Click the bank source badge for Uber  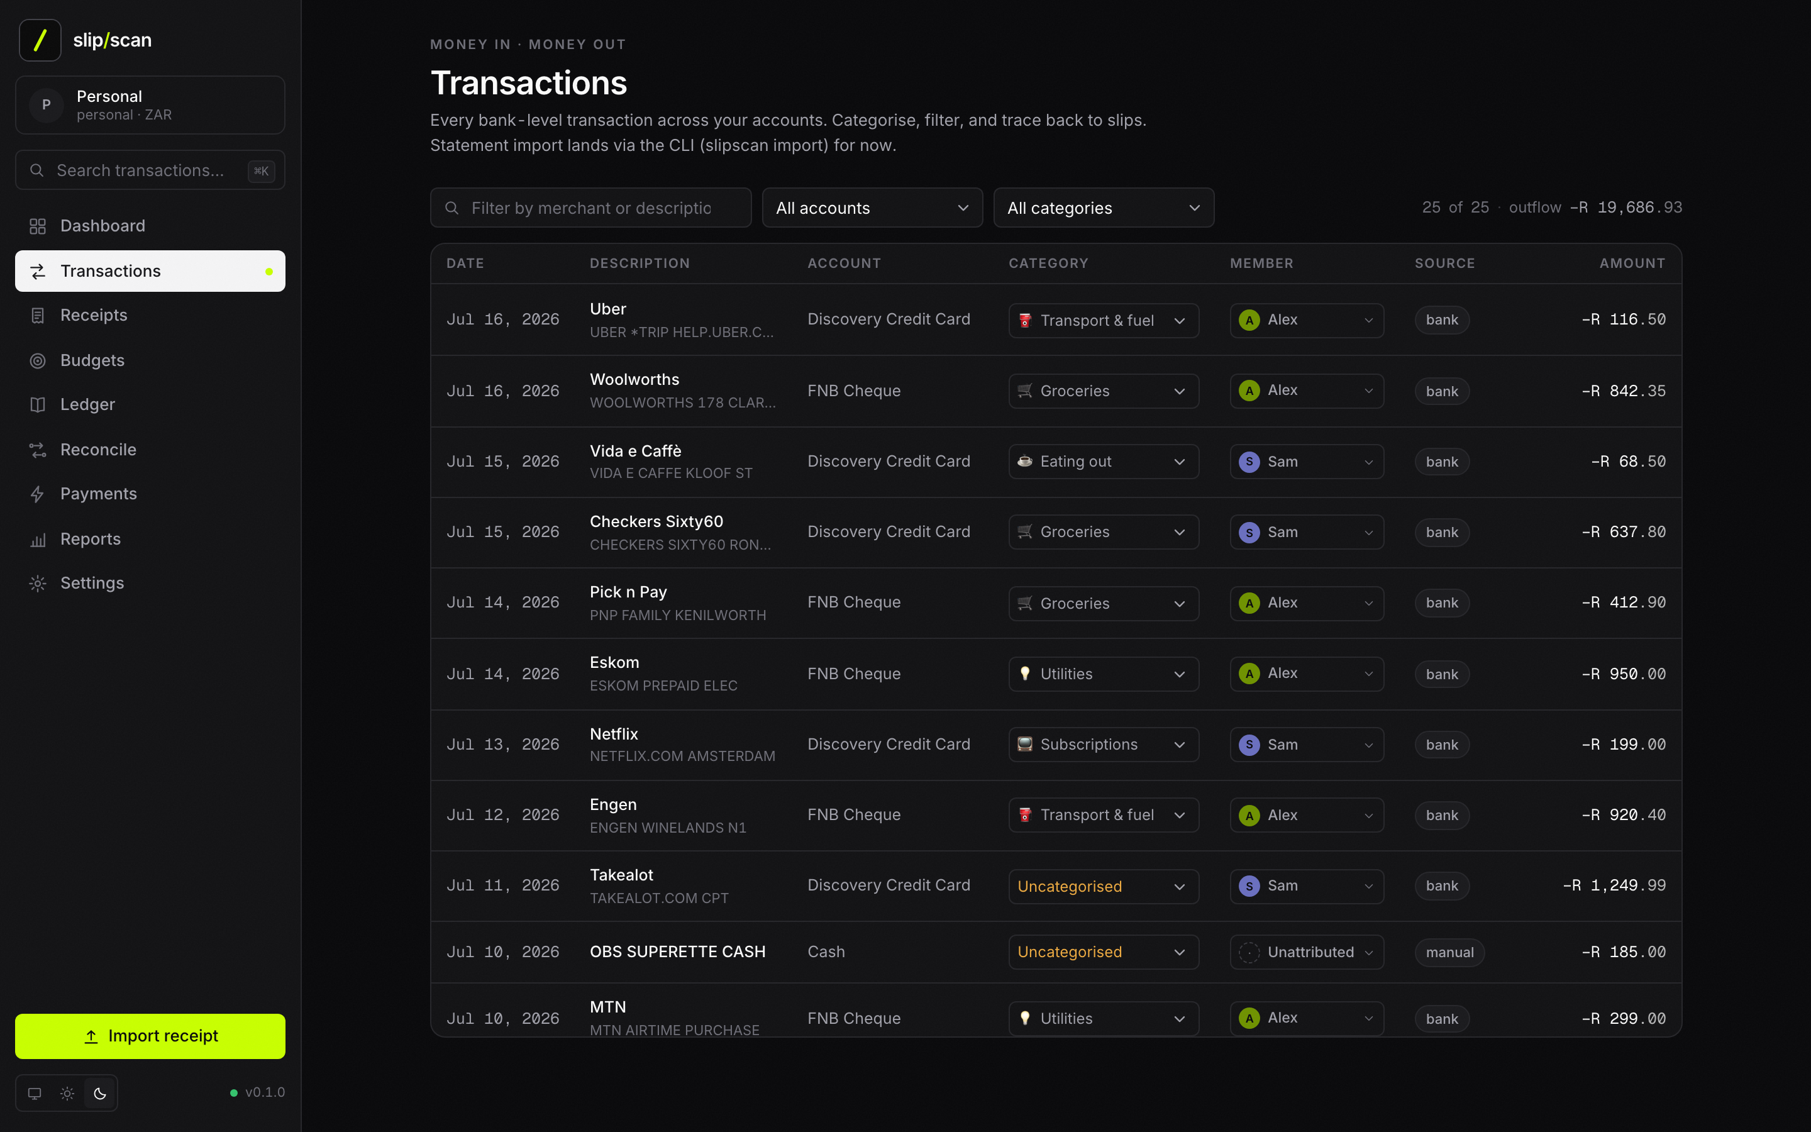click(x=1442, y=321)
